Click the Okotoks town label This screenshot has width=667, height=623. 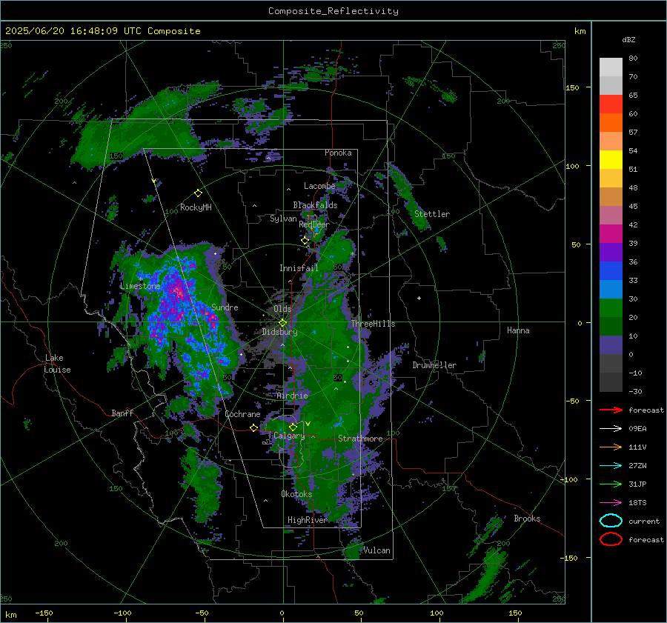296,494
